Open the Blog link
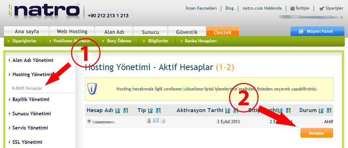 click(229, 8)
